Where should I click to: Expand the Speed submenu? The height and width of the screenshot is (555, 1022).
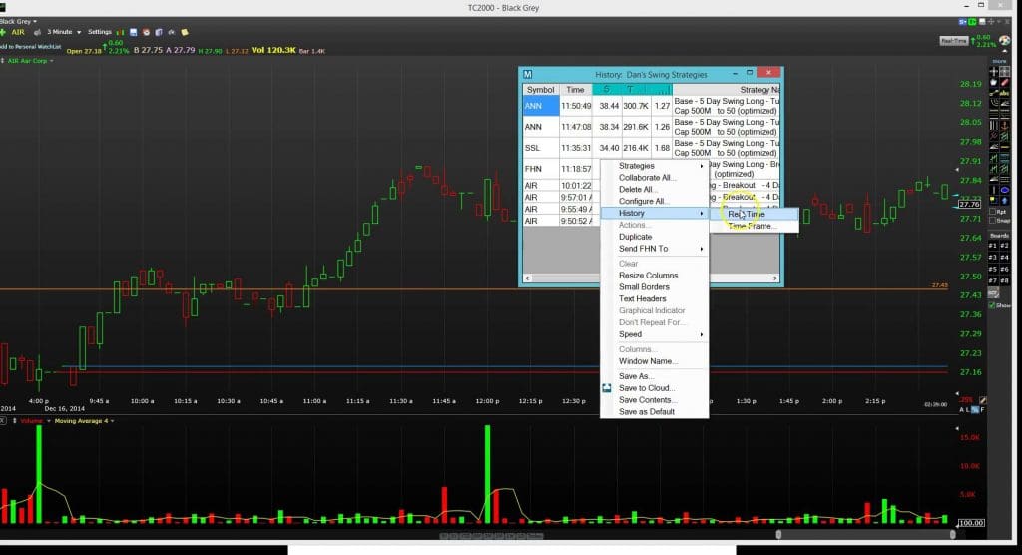[655, 334]
